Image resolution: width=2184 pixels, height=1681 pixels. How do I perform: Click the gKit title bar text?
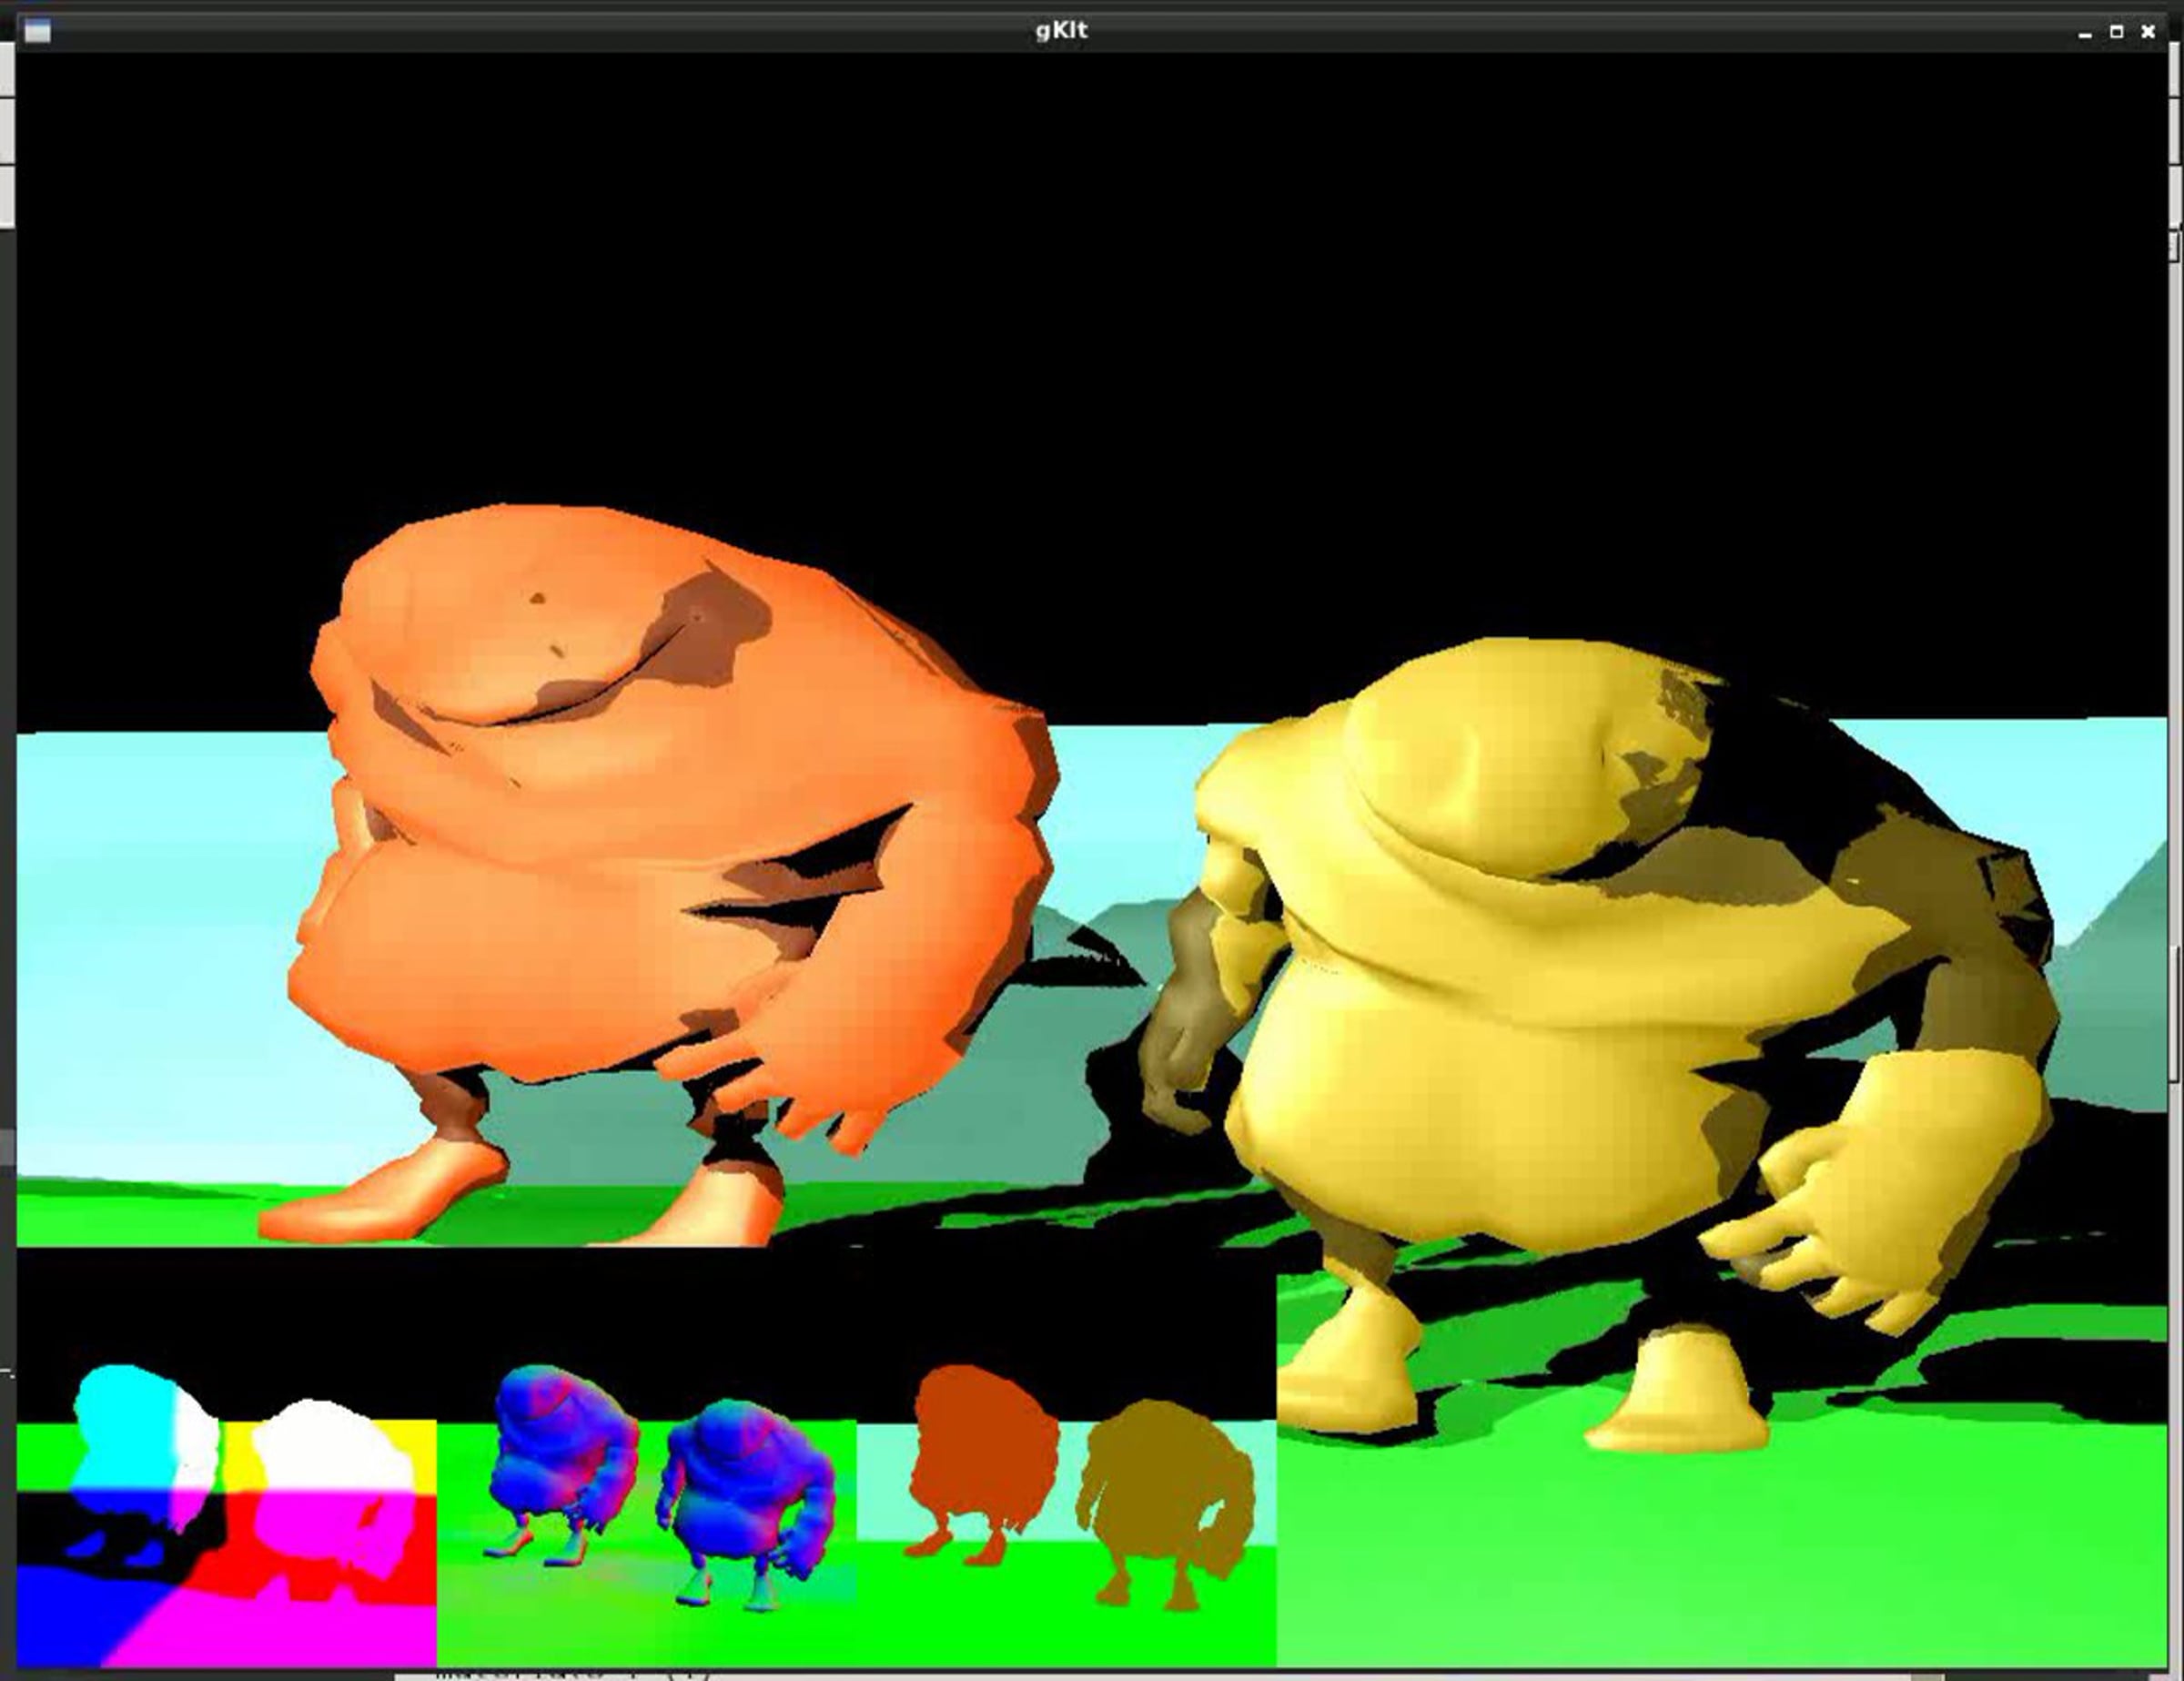pyautogui.click(x=1062, y=30)
